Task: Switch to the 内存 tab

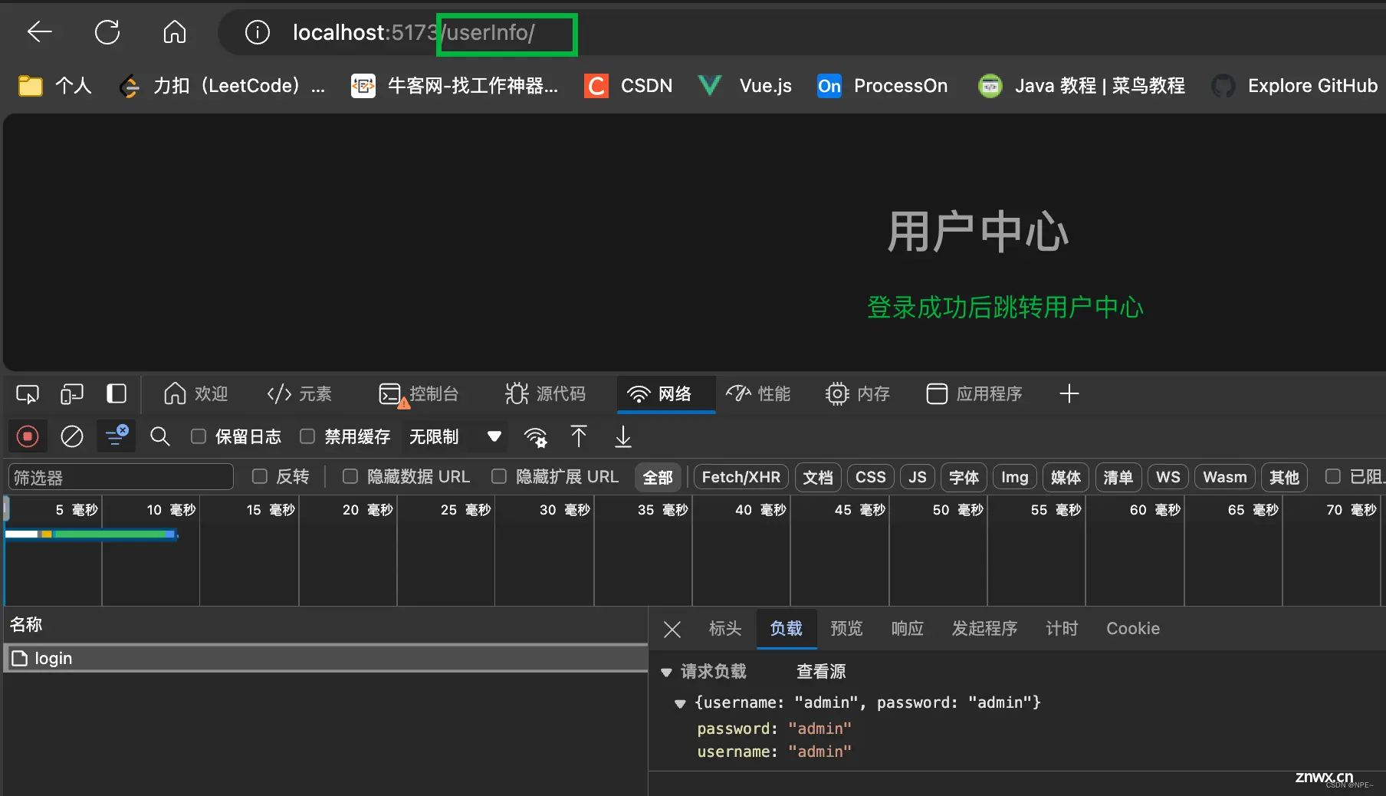Action: (858, 394)
